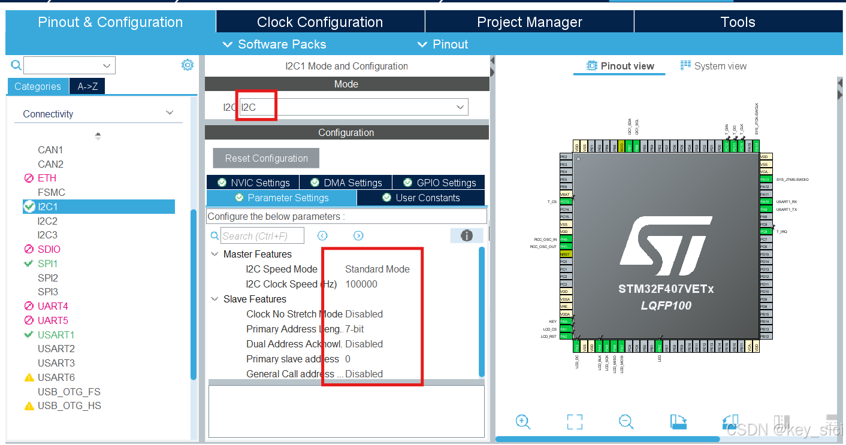Select FSMC in the peripheral list
The image size is (846, 445).
[x=52, y=192]
